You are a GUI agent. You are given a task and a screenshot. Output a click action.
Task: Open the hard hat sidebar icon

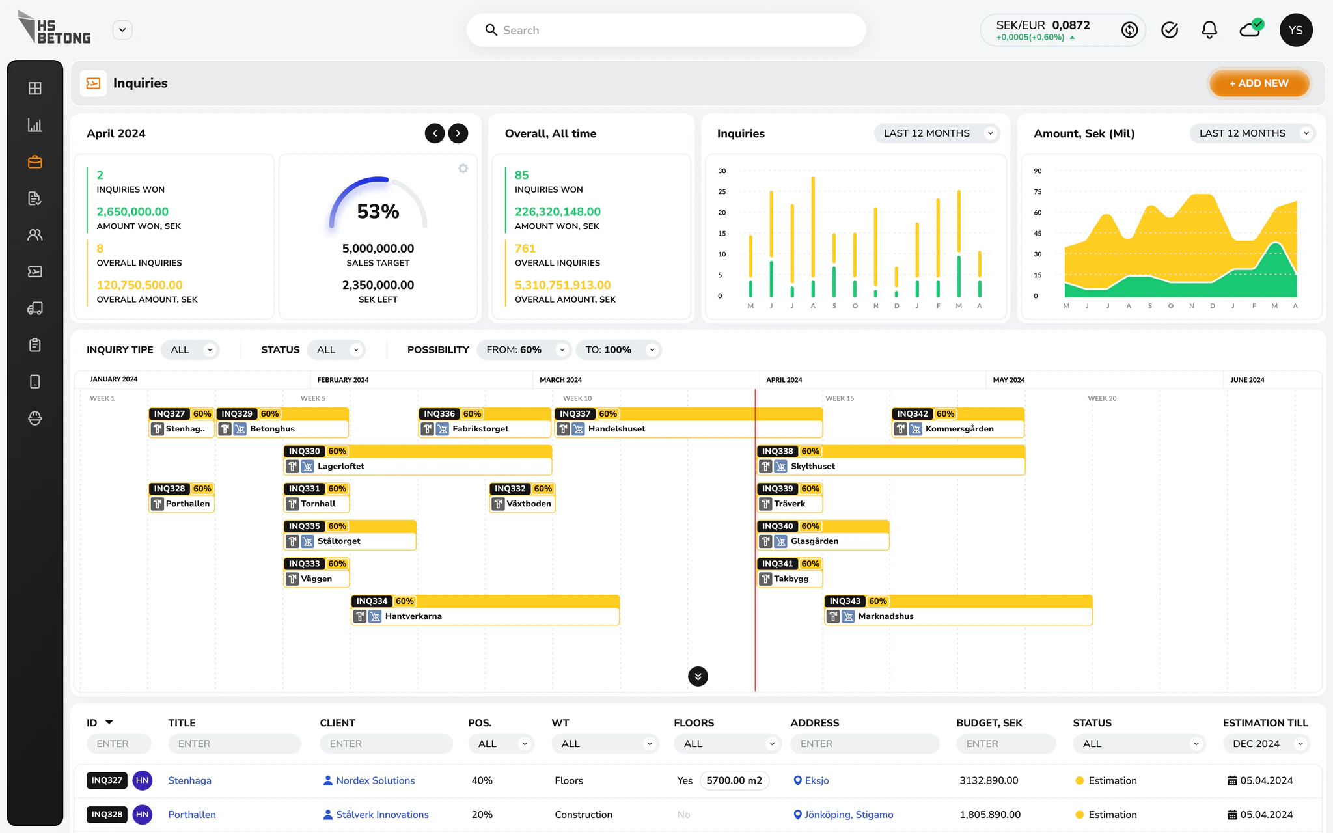coord(35,418)
